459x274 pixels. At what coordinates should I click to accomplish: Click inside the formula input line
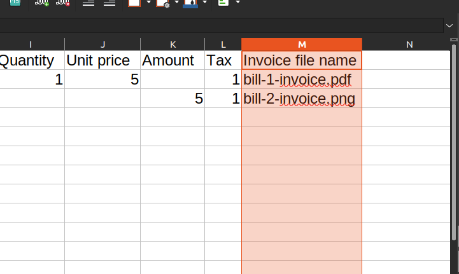[x=222, y=25]
